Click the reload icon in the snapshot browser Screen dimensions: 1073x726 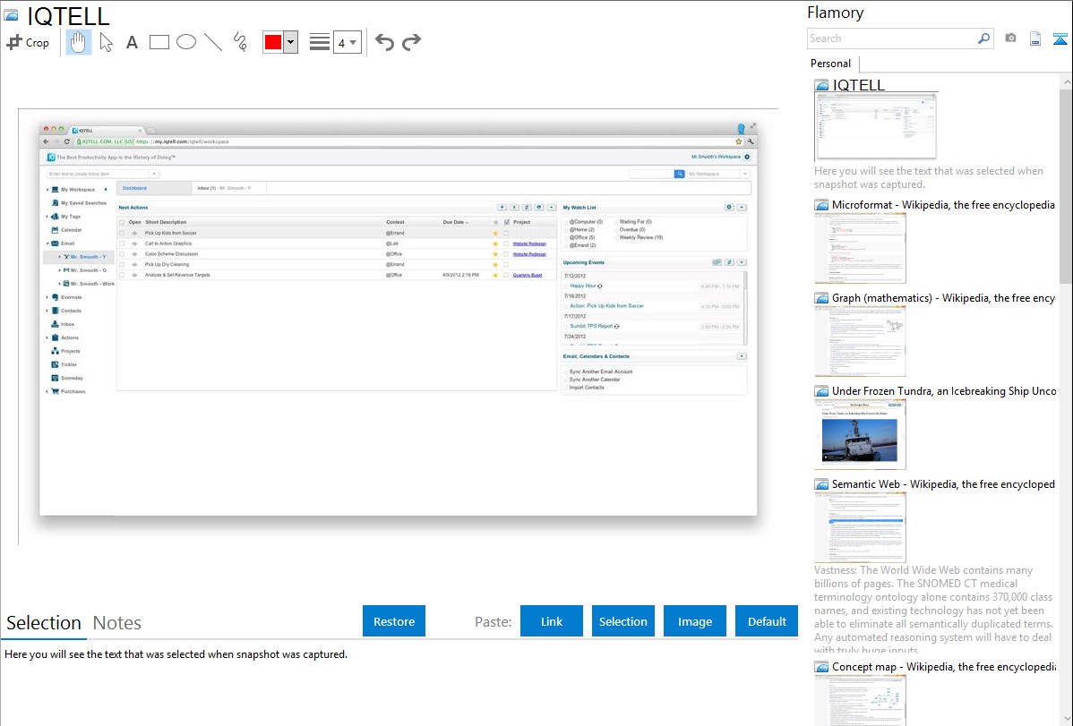point(66,141)
